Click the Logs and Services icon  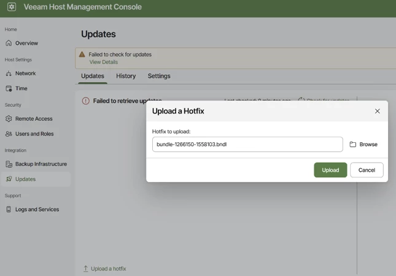coord(9,209)
